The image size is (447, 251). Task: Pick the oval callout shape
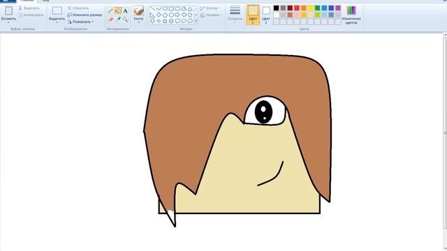coord(184,21)
